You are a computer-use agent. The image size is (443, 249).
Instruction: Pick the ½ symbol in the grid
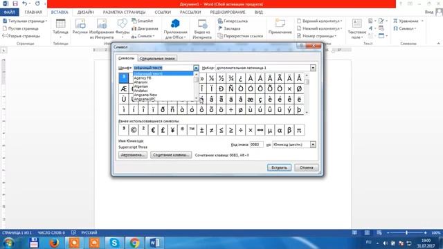coord(221,78)
